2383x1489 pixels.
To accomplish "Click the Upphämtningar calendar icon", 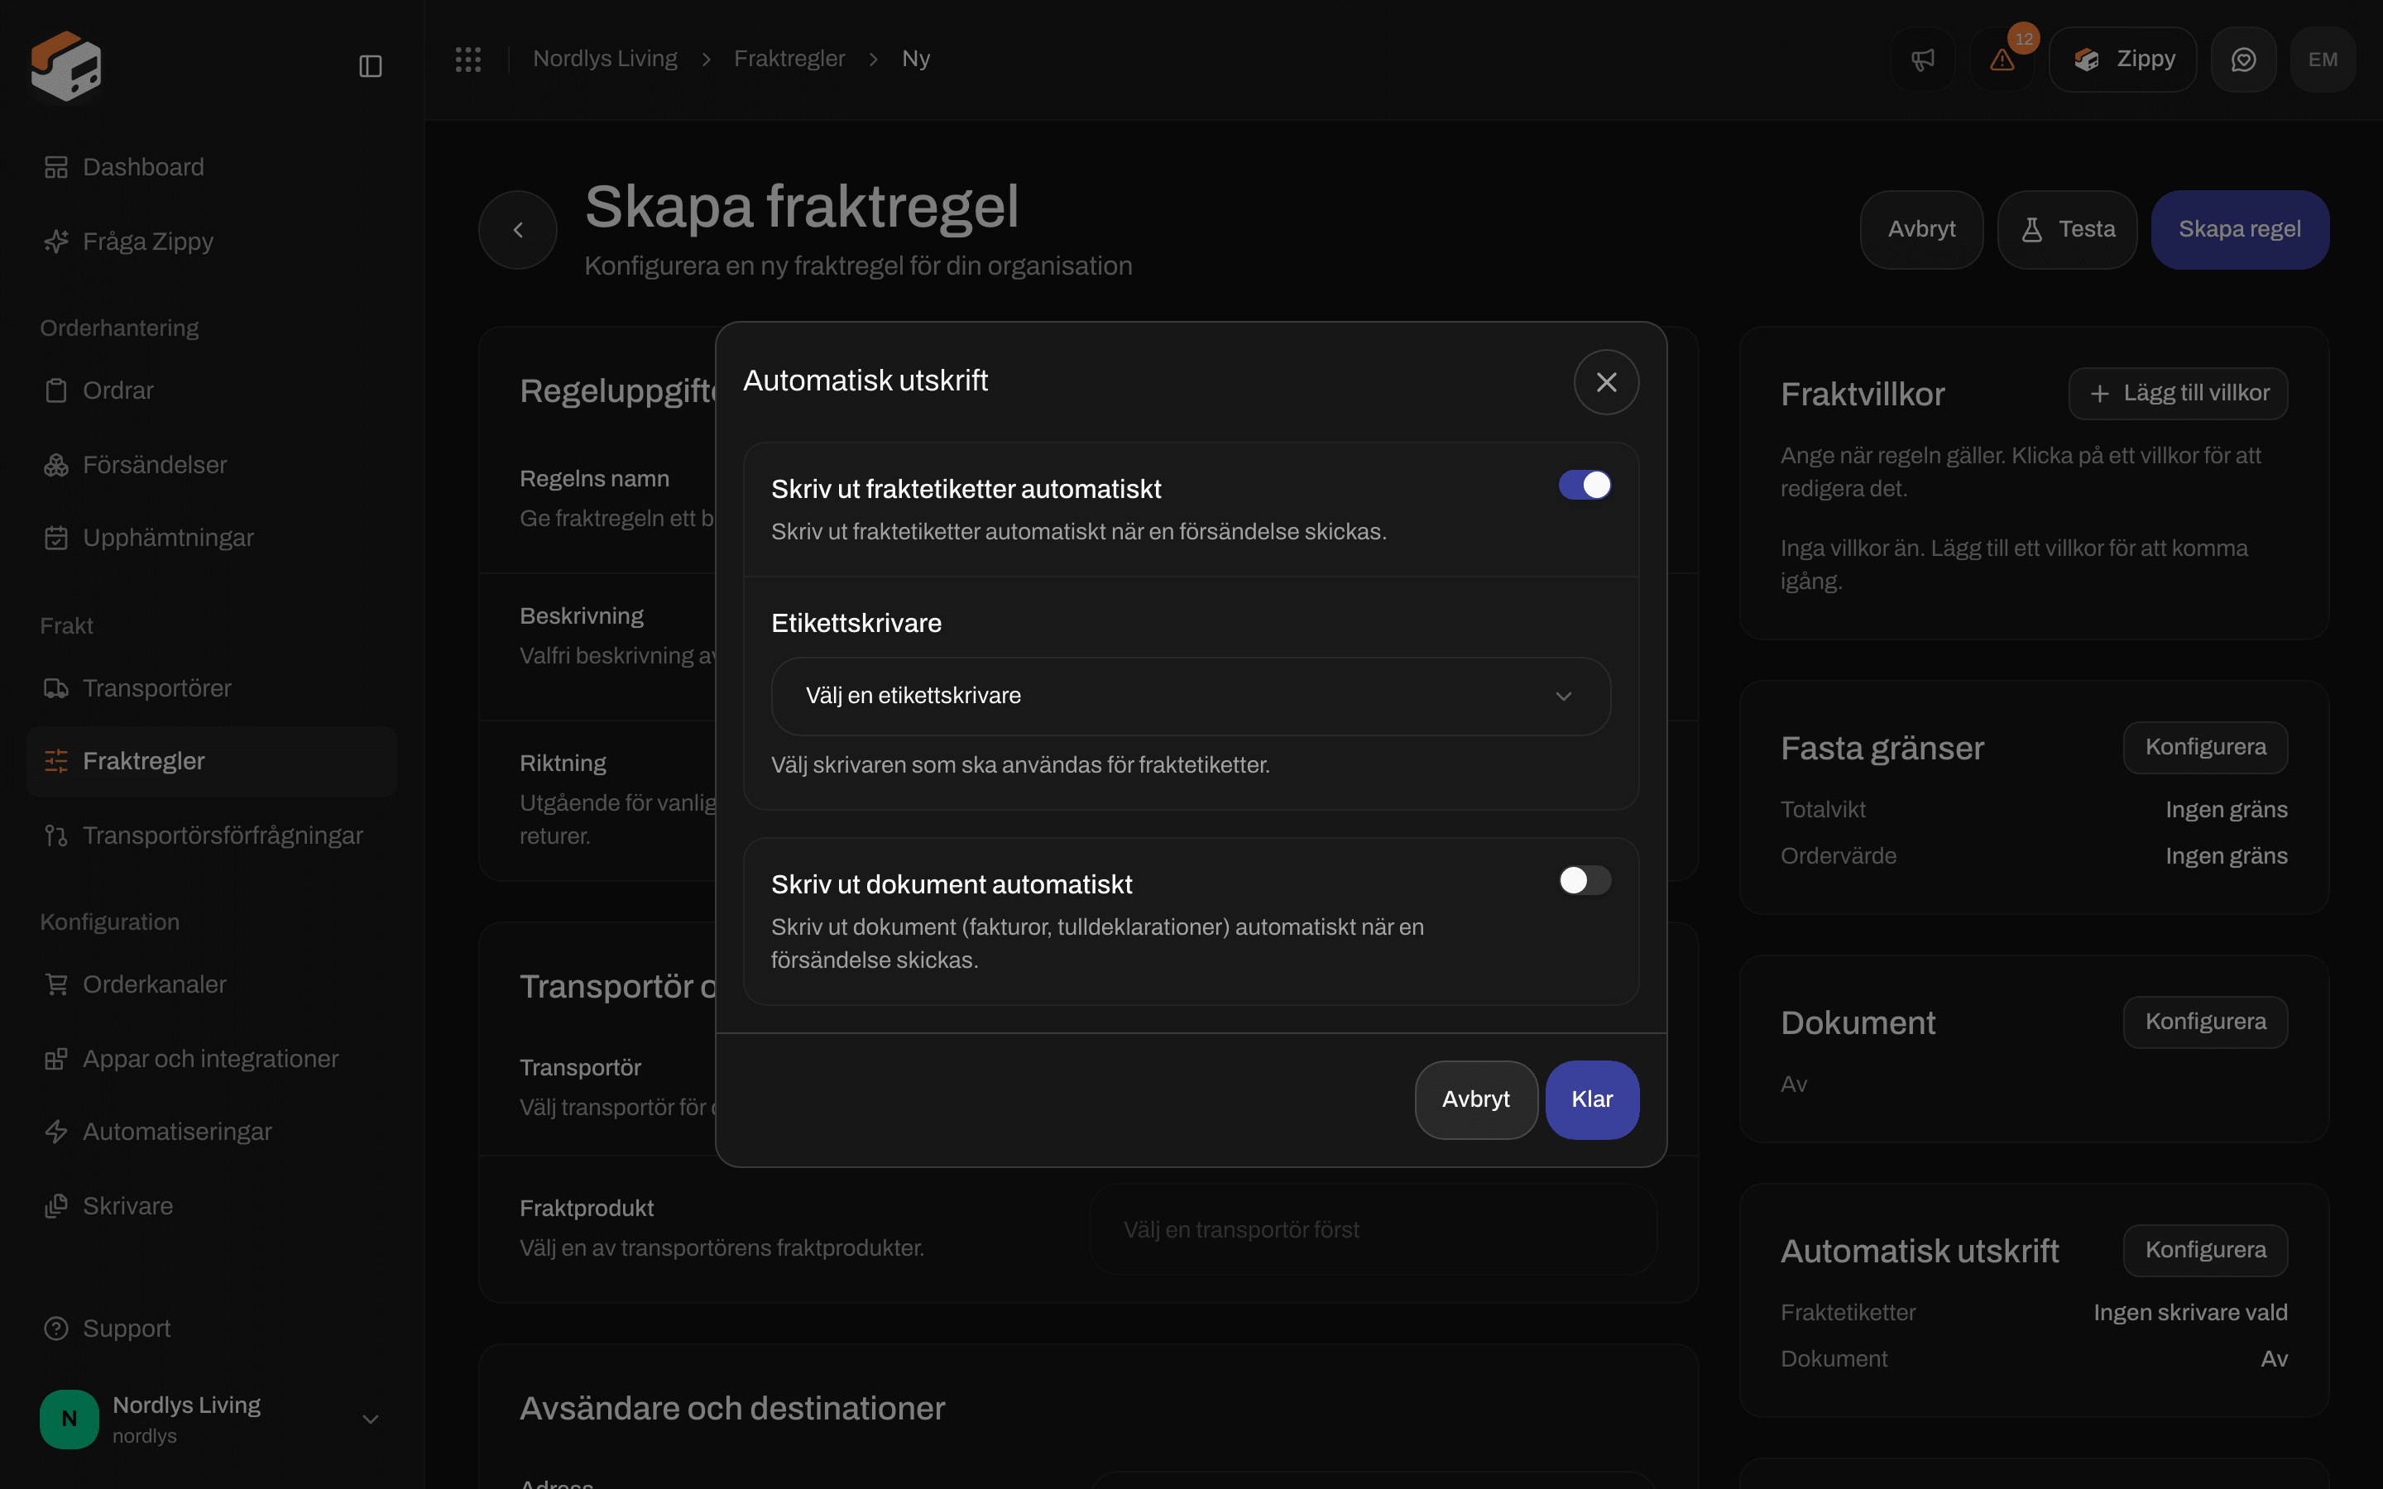I will point(56,538).
